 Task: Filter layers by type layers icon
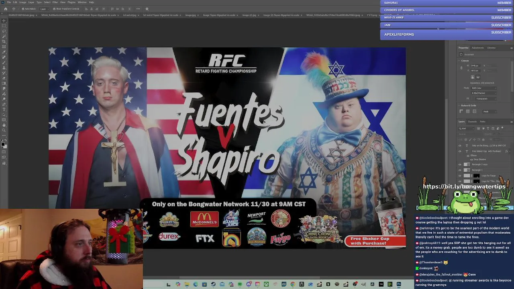488,128
